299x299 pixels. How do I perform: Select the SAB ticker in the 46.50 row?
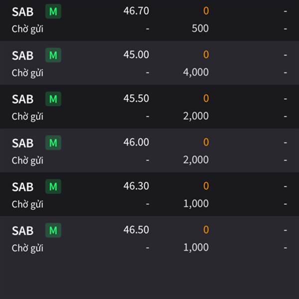(23, 231)
